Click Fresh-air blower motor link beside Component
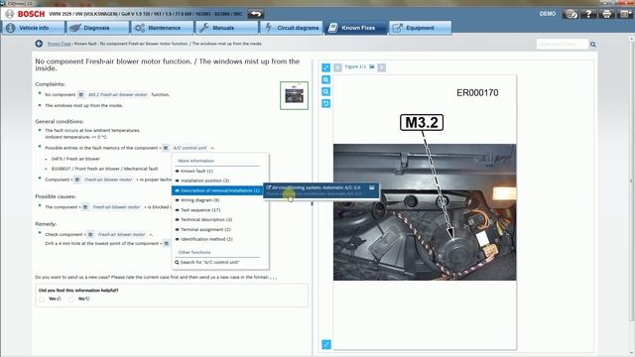 pyautogui.click(x=108, y=179)
